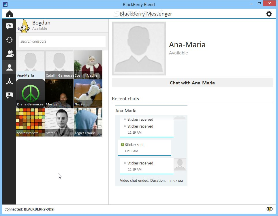Select the contacts sidebar icon
278x216 pixels.
tap(10, 67)
